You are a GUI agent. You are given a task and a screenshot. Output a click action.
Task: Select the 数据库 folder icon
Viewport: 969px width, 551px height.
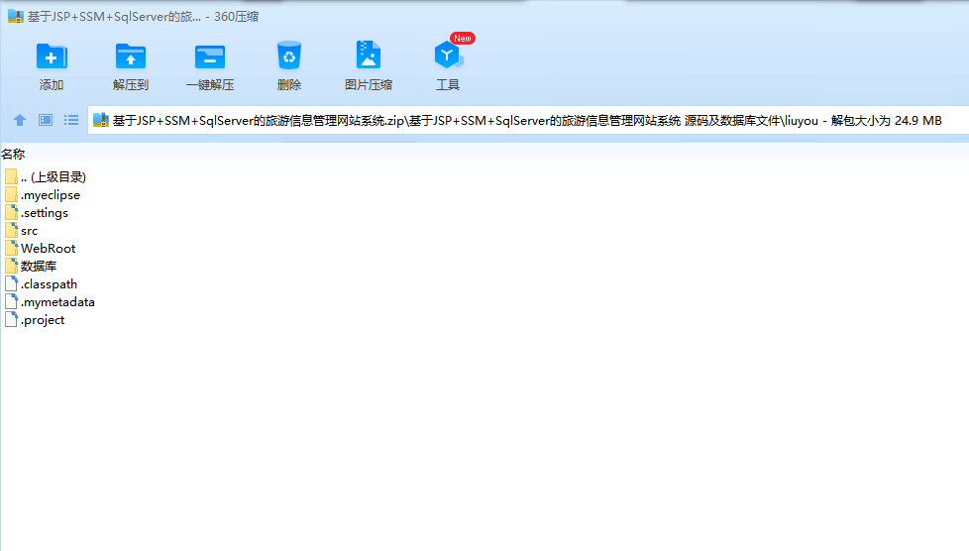tap(11, 266)
